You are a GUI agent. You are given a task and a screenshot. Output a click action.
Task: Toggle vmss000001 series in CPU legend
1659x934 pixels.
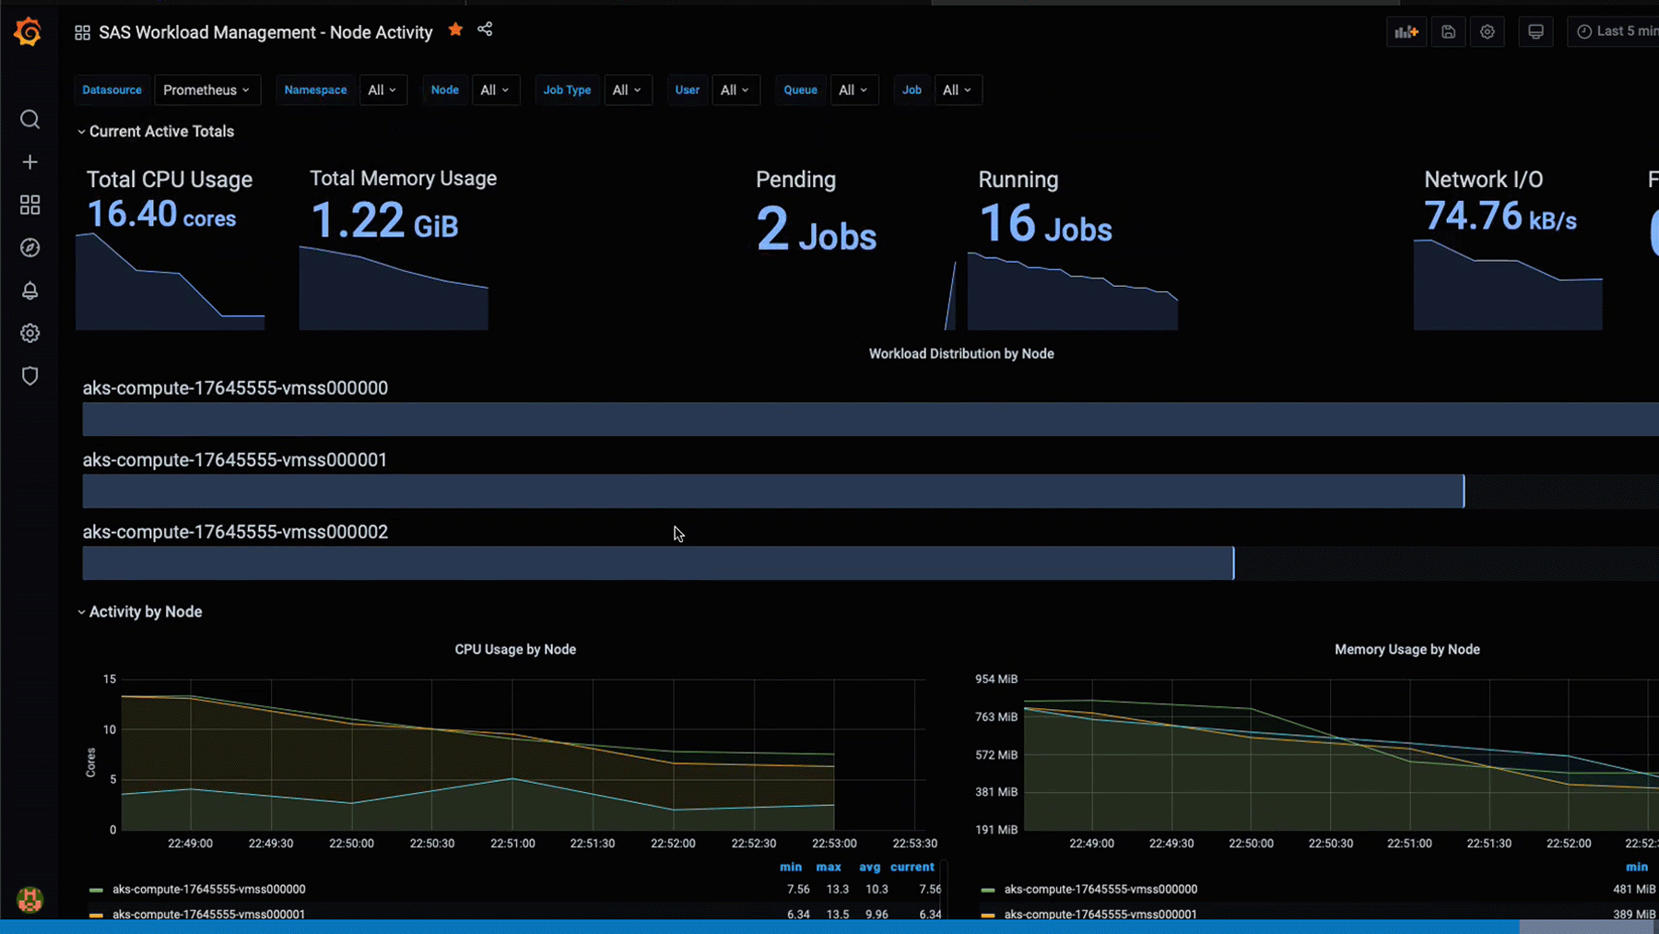click(x=208, y=914)
